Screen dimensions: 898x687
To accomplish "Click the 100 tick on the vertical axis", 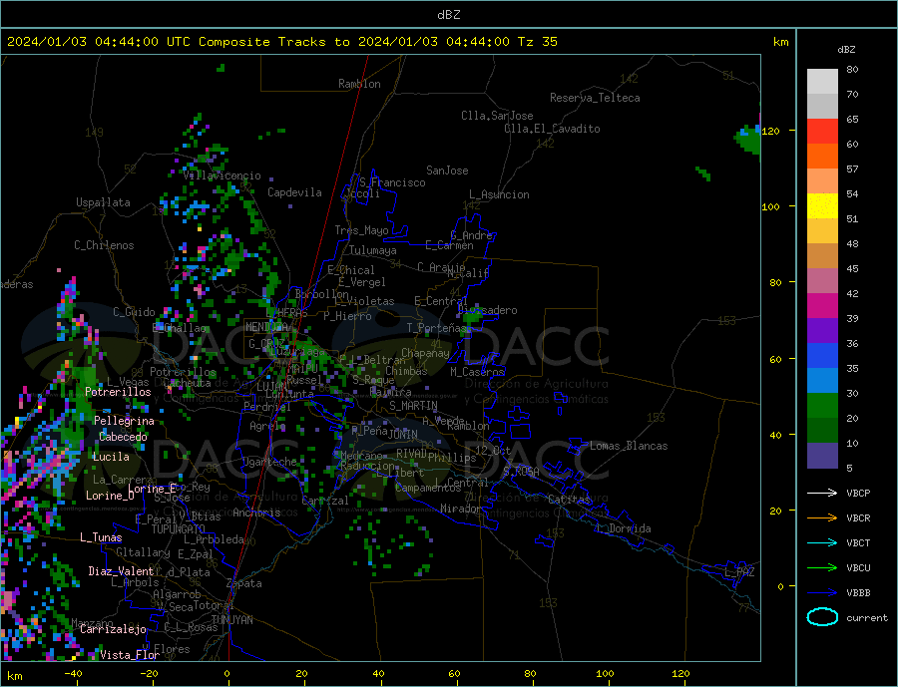I will (x=770, y=206).
